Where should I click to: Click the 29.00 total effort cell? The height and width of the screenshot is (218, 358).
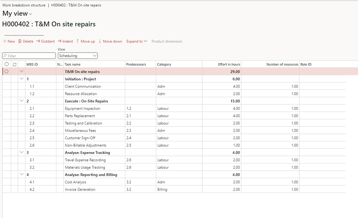tap(235, 72)
